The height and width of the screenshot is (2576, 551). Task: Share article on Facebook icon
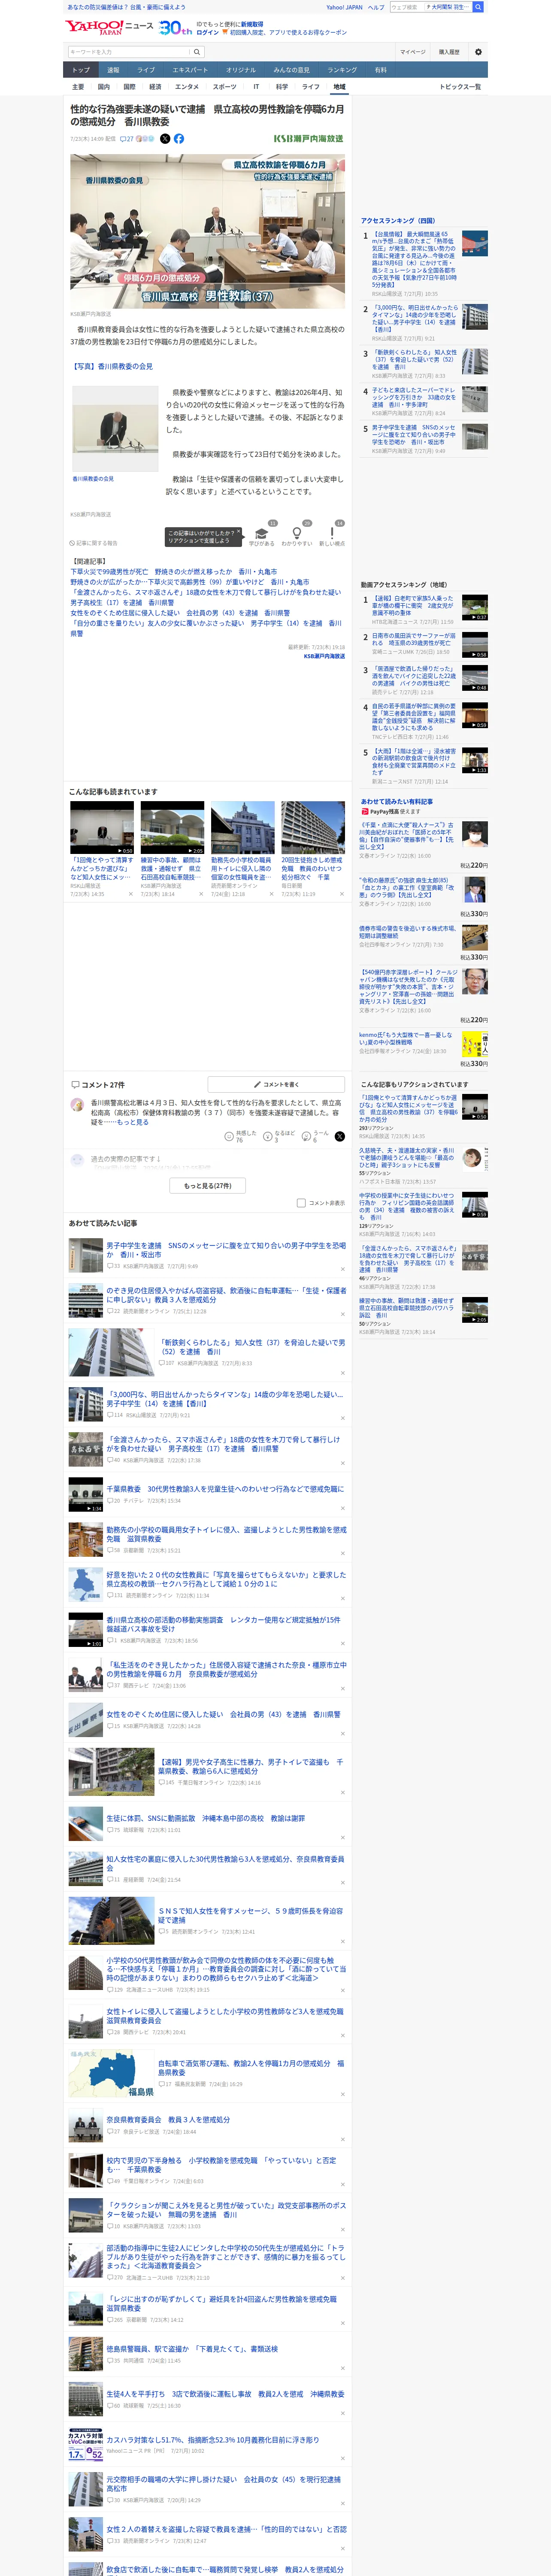click(179, 139)
